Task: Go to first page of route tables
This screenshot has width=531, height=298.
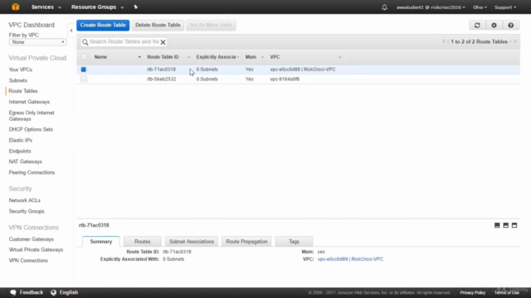Action: [444, 41]
